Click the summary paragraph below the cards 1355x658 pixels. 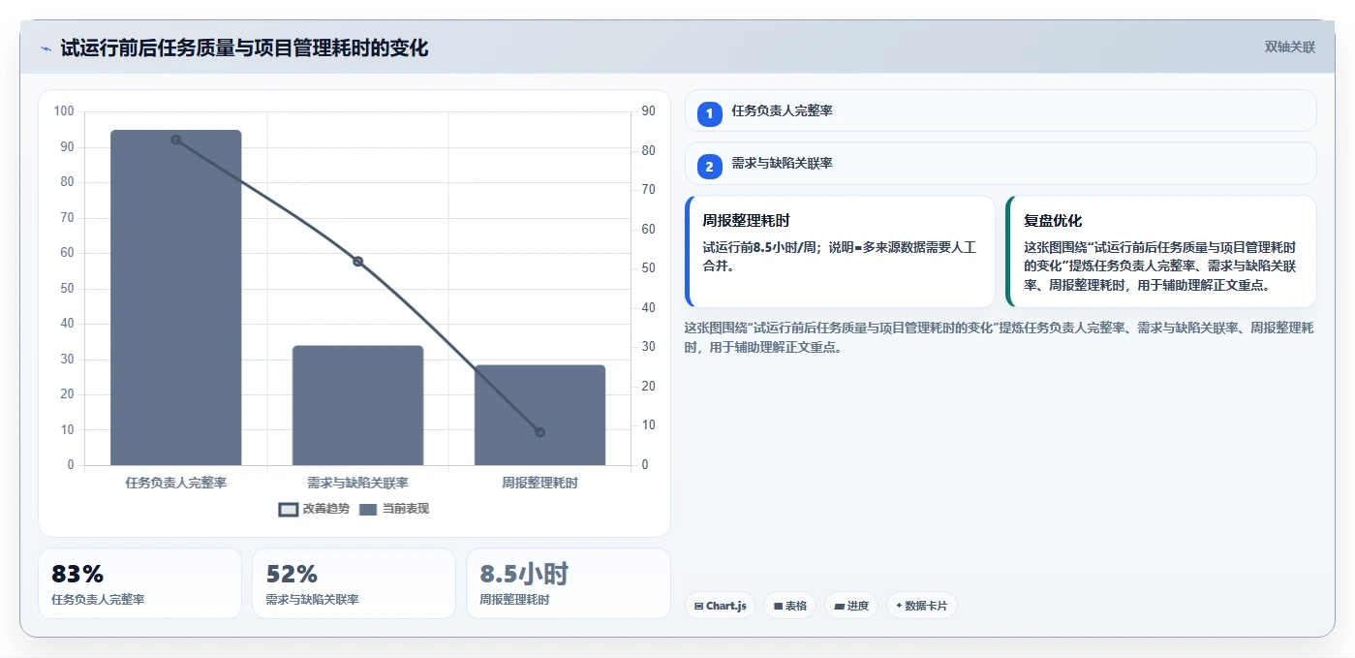click(999, 337)
